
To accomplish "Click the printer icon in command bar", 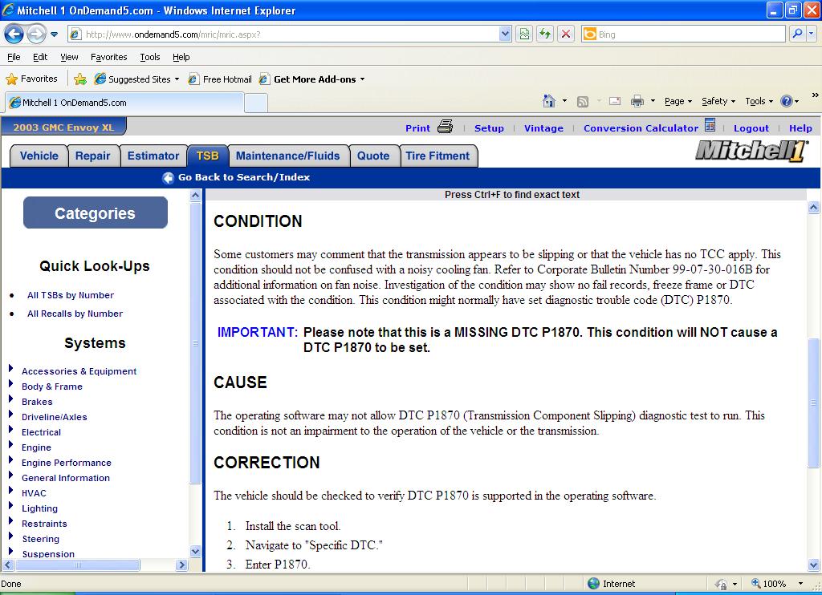I will pos(637,101).
